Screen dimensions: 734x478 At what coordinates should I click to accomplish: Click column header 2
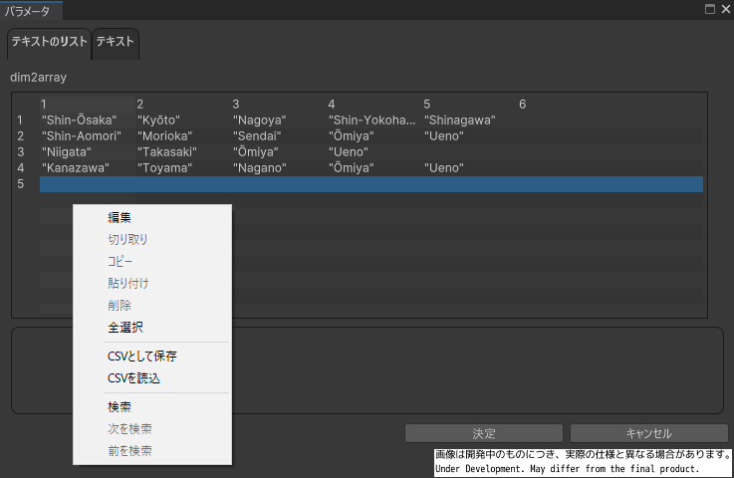point(183,104)
